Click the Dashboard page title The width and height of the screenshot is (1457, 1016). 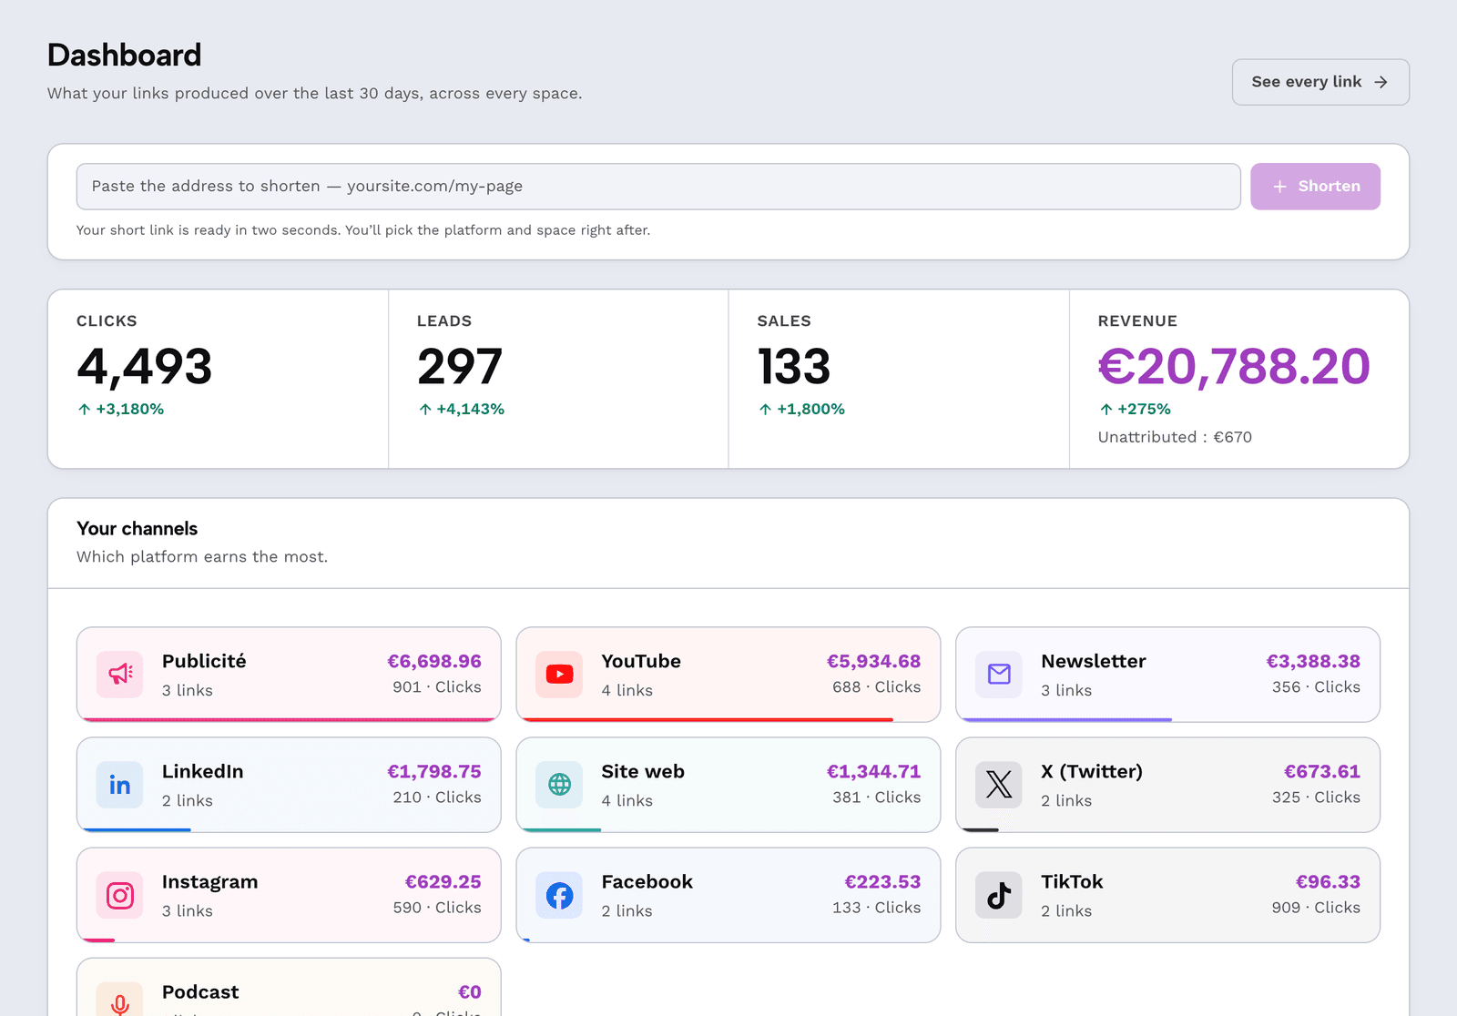(x=125, y=55)
